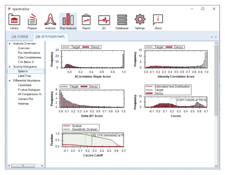The width and height of the screenshot is (225, 175).
Task: Click the S579-PQ500-RefPL tab file icon
Action: point(38,37)
